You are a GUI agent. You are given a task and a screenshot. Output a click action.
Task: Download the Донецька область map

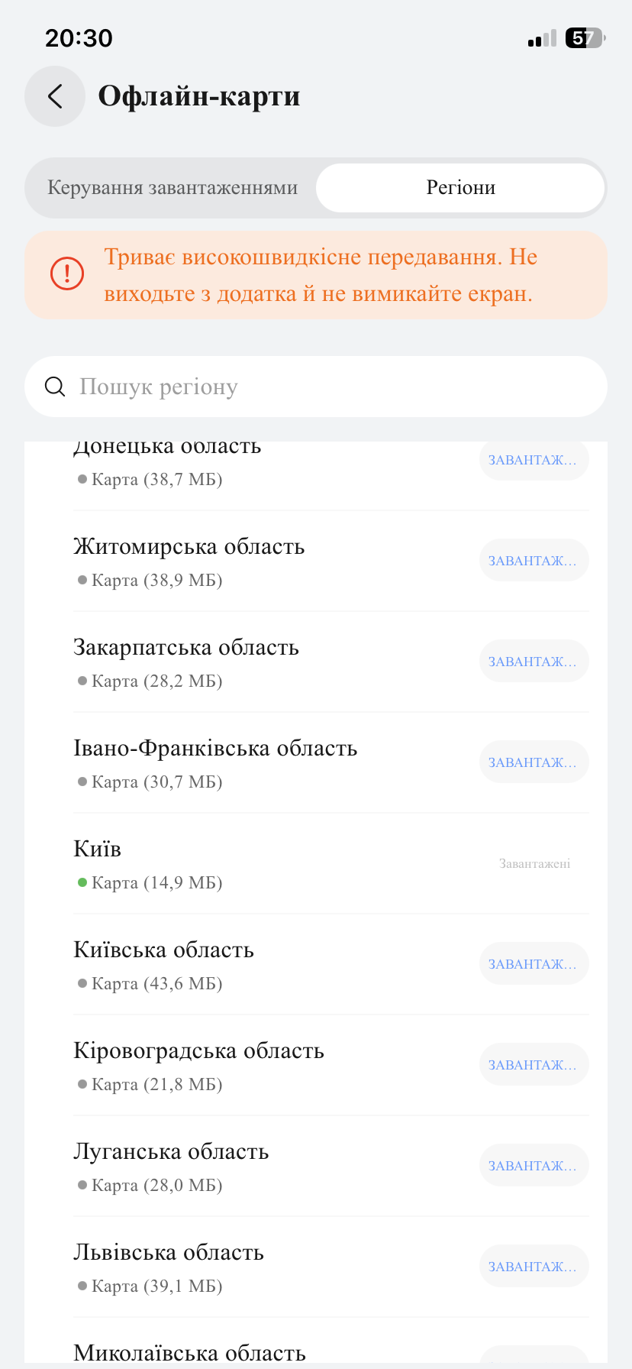pos(534,460)
